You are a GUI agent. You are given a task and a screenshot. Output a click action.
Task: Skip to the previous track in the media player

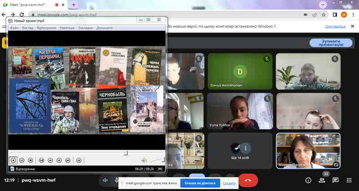(x=41, y=161)
